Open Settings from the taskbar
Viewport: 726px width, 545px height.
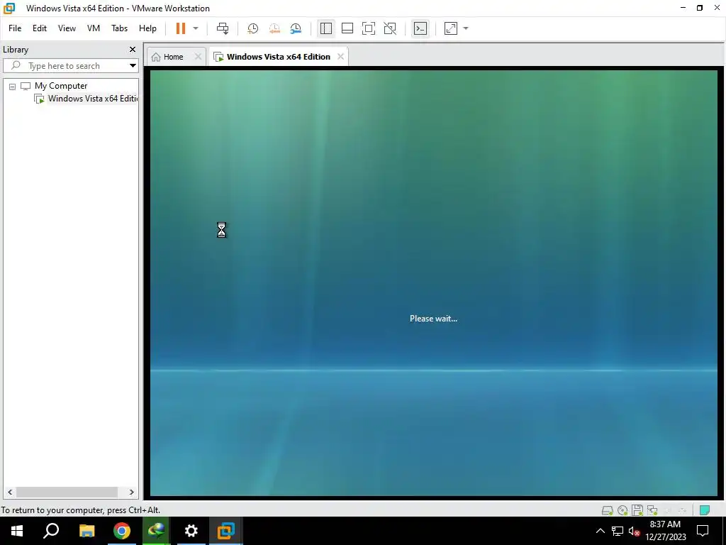(x=191, y=531)
